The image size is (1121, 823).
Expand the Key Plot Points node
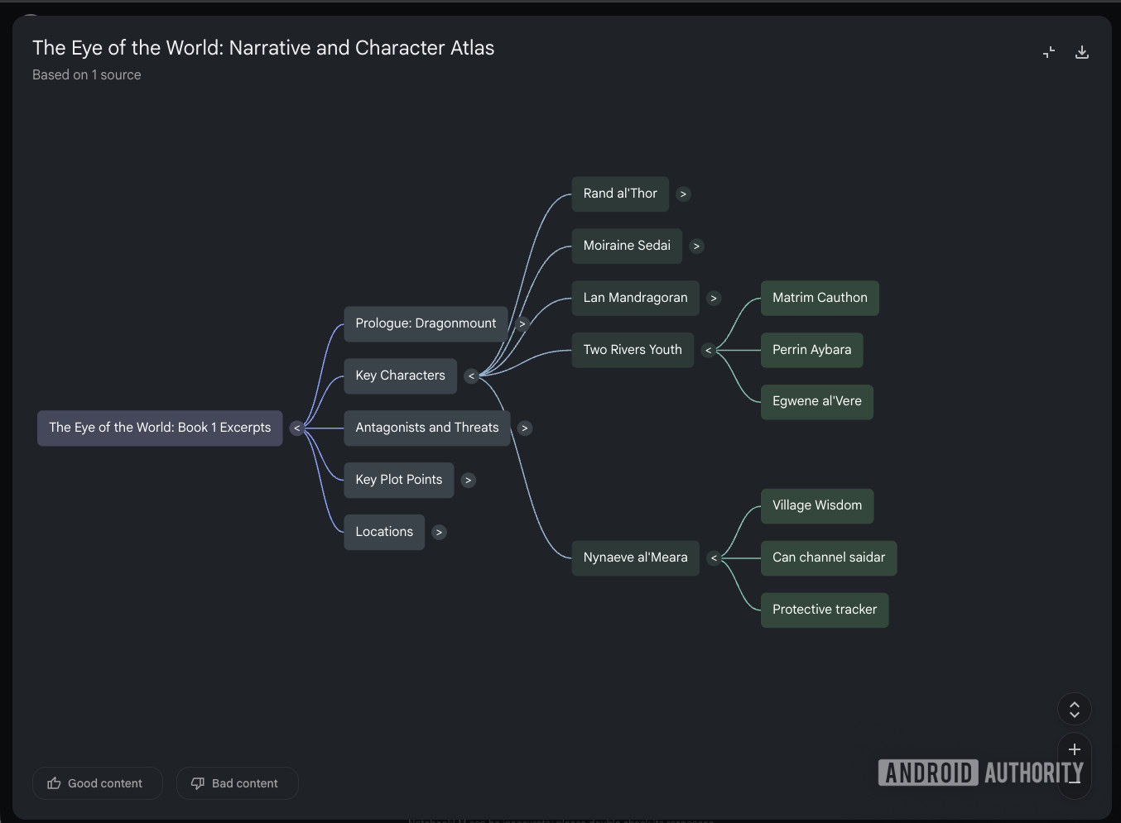pos(468,480)
